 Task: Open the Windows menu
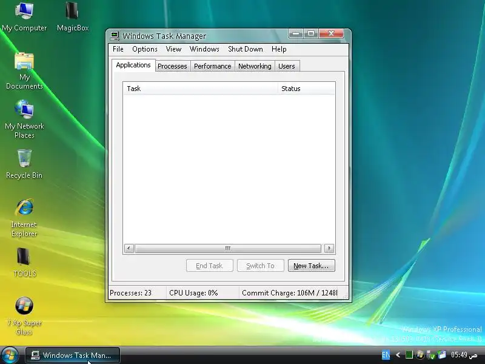[204, 49]
